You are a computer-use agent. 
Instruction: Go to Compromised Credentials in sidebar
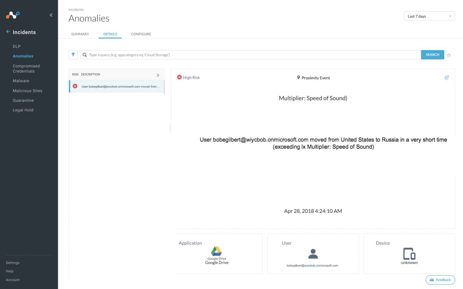tap(26, 69)
